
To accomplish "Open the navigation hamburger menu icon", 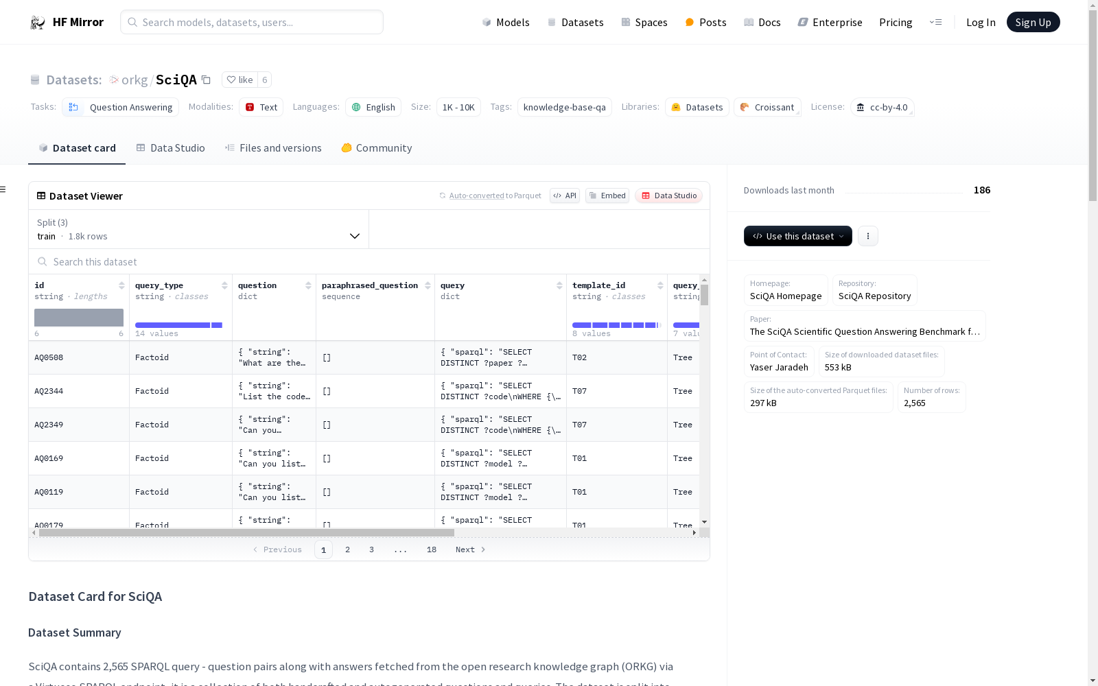I will click(x=935, y=22).
